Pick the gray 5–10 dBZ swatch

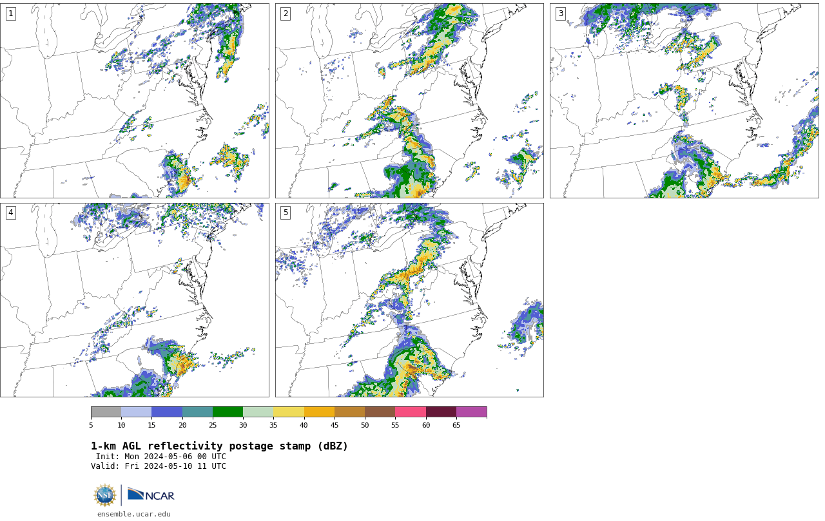click(x=106, y=412)
